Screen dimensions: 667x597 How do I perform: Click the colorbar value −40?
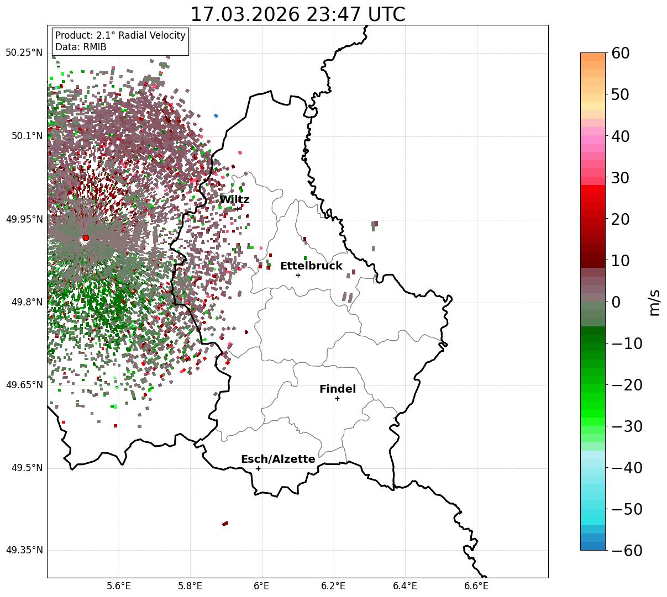[x=627, y=468]
